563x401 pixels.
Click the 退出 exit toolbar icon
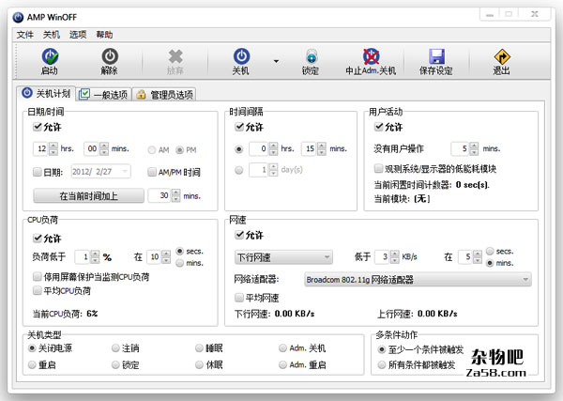pyautogui.click(x=502, y=56)
